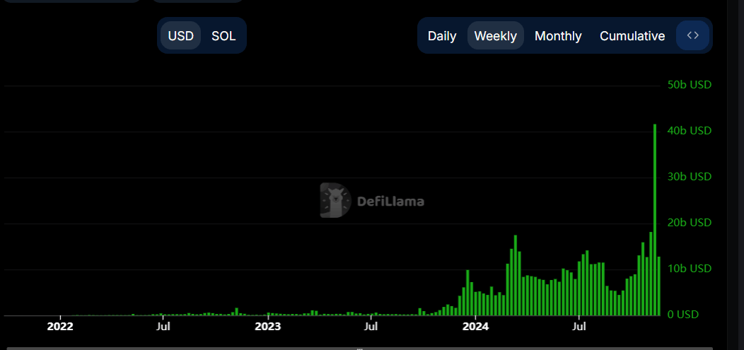Click the 10b USD axis label
The height and width of the screenshot is (350, 744).
click(x=690, y=269)
